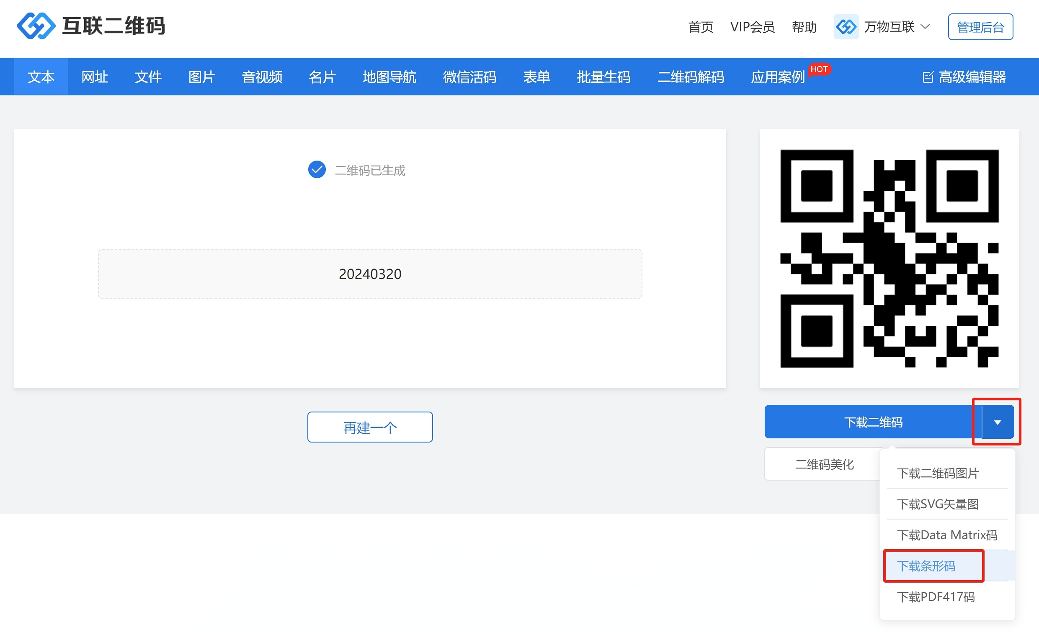Go to 首页 in top navigation
Viewport: 1039px width, 632px height.
700,27
